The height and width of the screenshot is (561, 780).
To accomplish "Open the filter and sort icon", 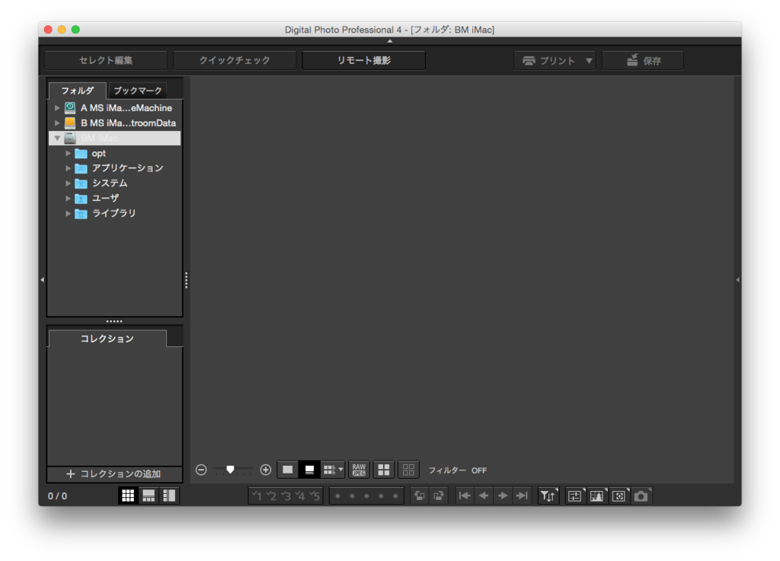I will coord(548,496).
